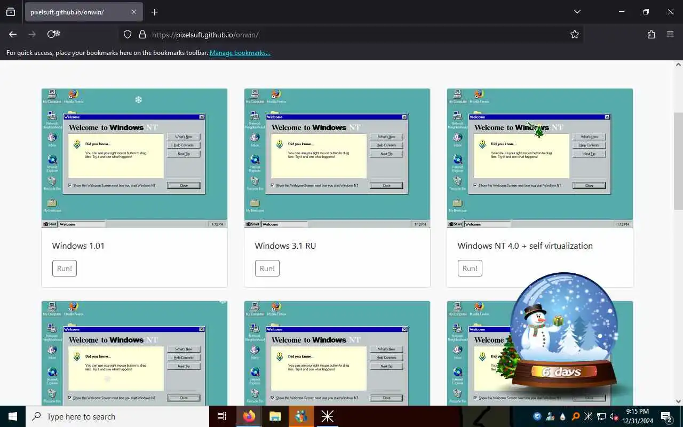Run the Windows 3.1 RU emulator
This screenshot has height=427, width=683.
point(267,268)
